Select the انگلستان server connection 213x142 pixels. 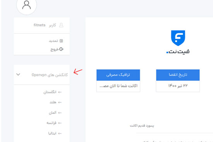click(50, 92)
